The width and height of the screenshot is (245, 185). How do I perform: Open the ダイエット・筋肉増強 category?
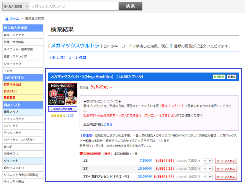[x=23, y=49]
